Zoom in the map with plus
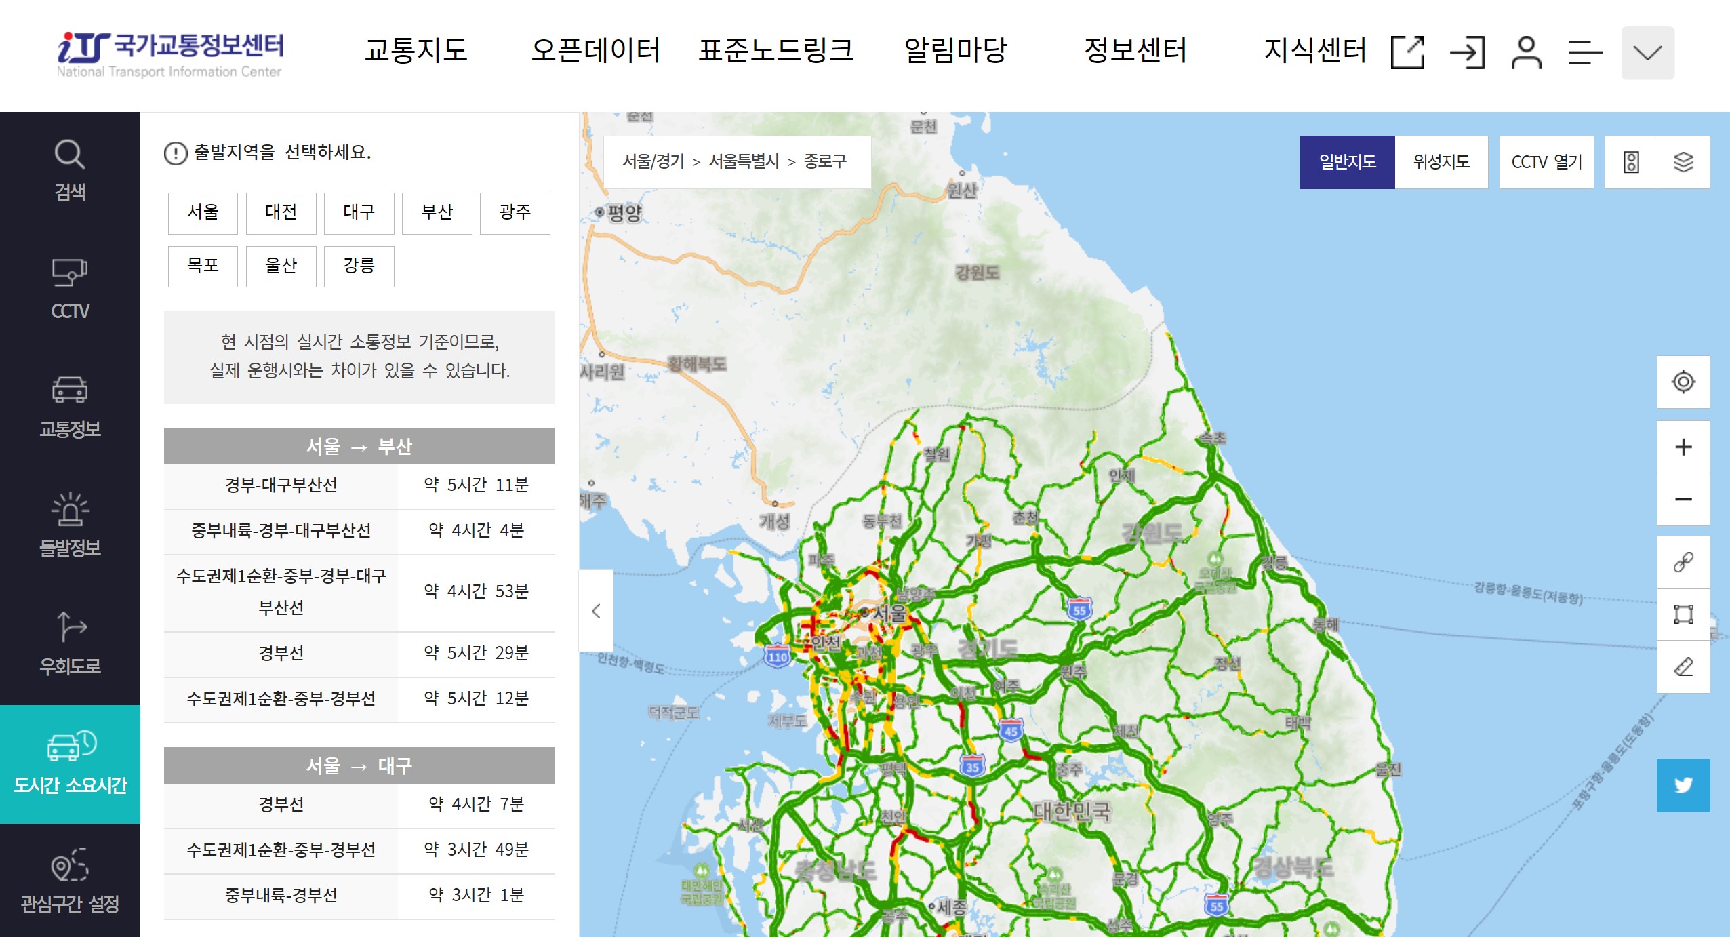1730x937 pixels. (x=1683, y=447)
